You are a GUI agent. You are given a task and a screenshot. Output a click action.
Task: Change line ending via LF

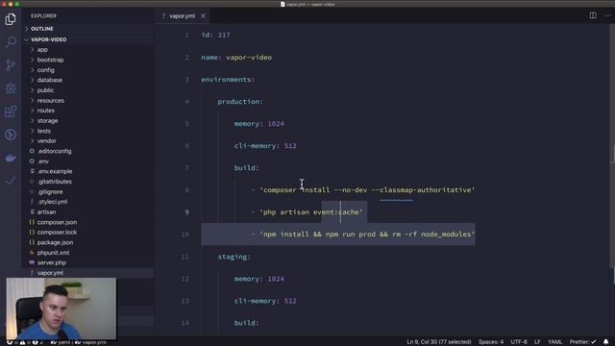click(x=537, y=342)
